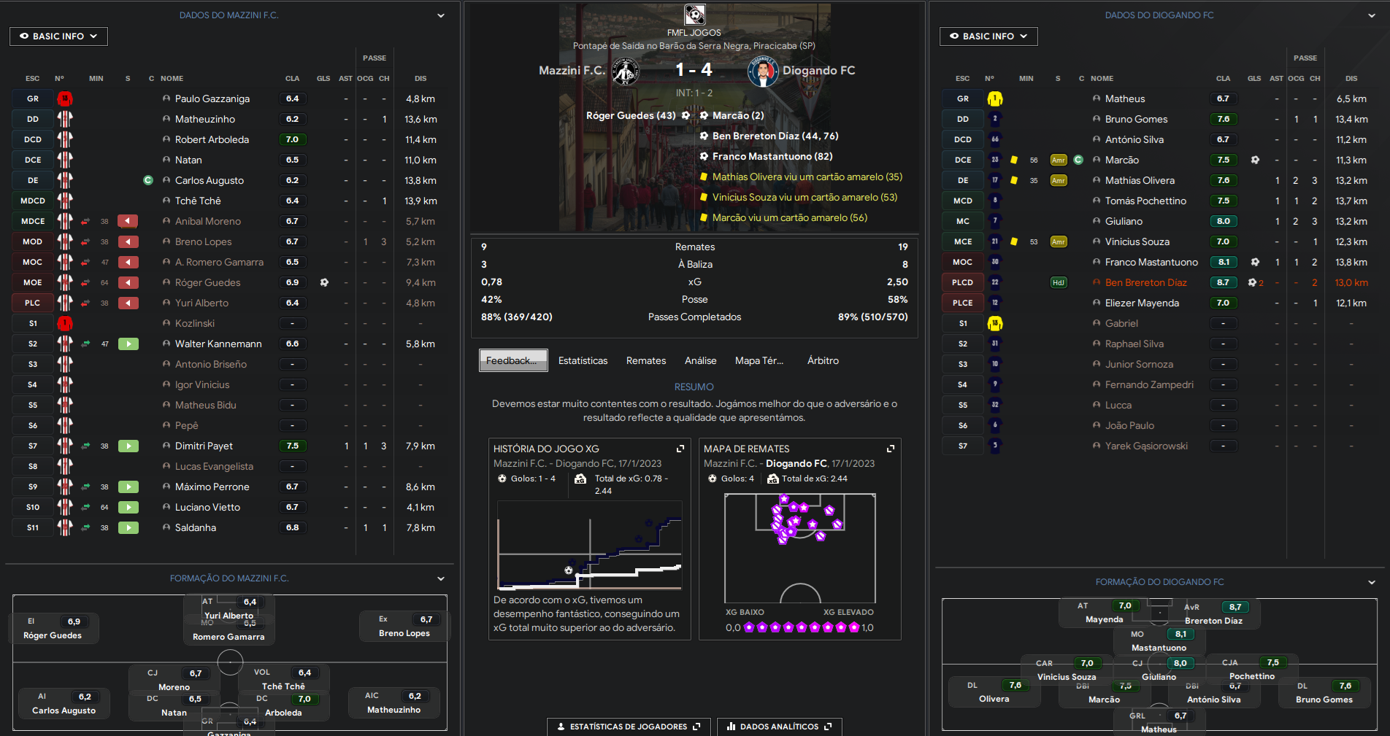Click the Mazzini F.C. club badge
The image size is (1390, 736).
625,71
